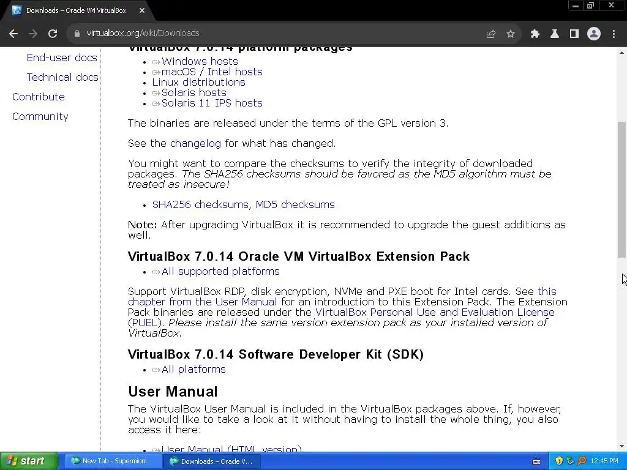Screen dimensions: 627x470
Task: Open the MD5 checksums link
Action: (295, 204)
